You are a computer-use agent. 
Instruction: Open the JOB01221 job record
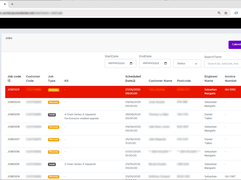click(14, 89)
